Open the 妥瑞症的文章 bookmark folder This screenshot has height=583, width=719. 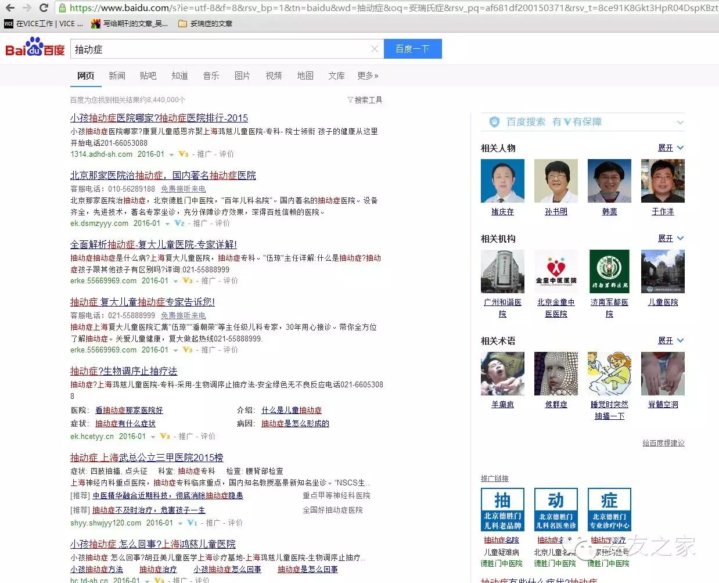[x=205, y=24]
